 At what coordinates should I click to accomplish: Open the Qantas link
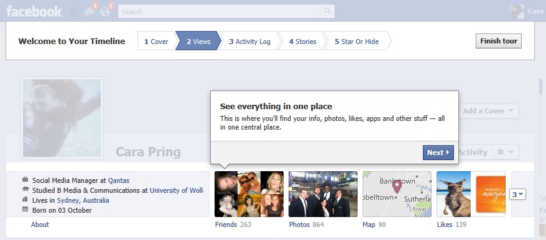(119, 180)
